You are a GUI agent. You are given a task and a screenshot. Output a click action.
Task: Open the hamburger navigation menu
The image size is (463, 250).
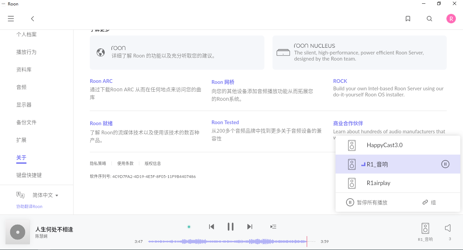11,19
